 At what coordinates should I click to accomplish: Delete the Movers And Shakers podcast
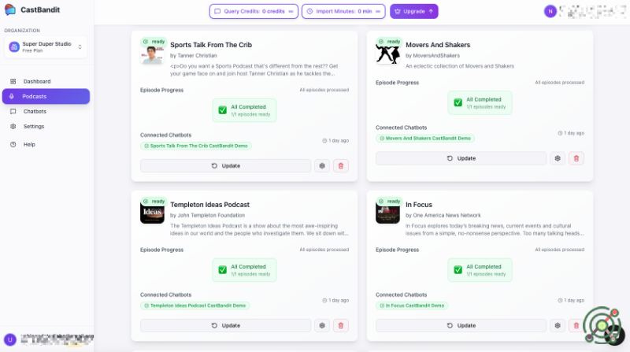tap(576, 158)
